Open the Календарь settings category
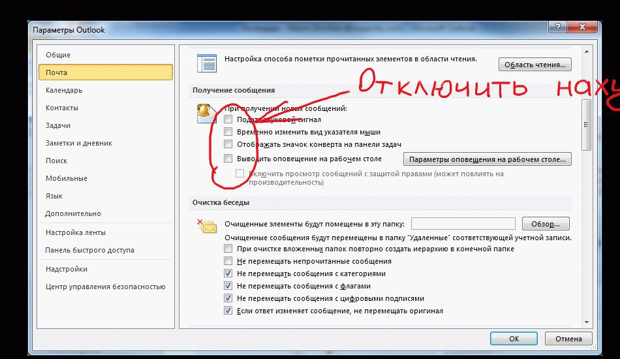The height and width of the screenshot is (359, 620). (106, 90)
